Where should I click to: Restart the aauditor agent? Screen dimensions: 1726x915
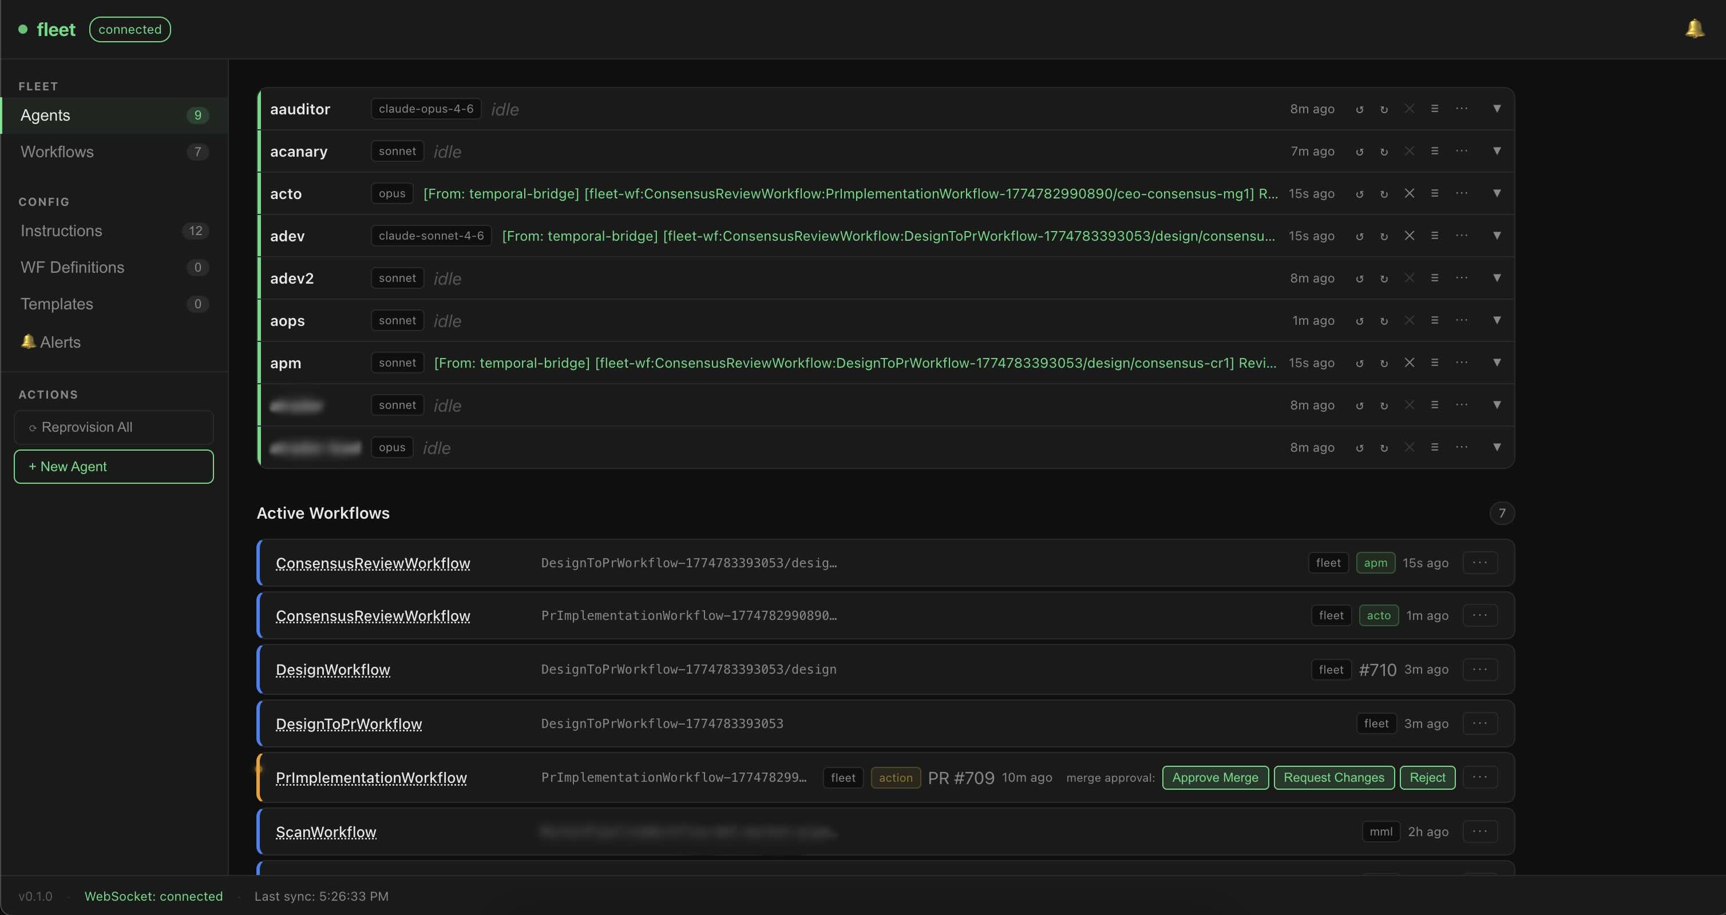(x=1360, y=109)
